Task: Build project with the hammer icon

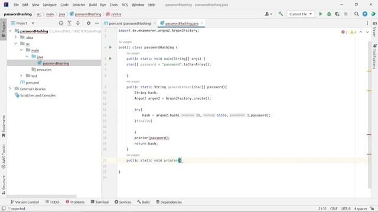Action: (x=281, y=14)
